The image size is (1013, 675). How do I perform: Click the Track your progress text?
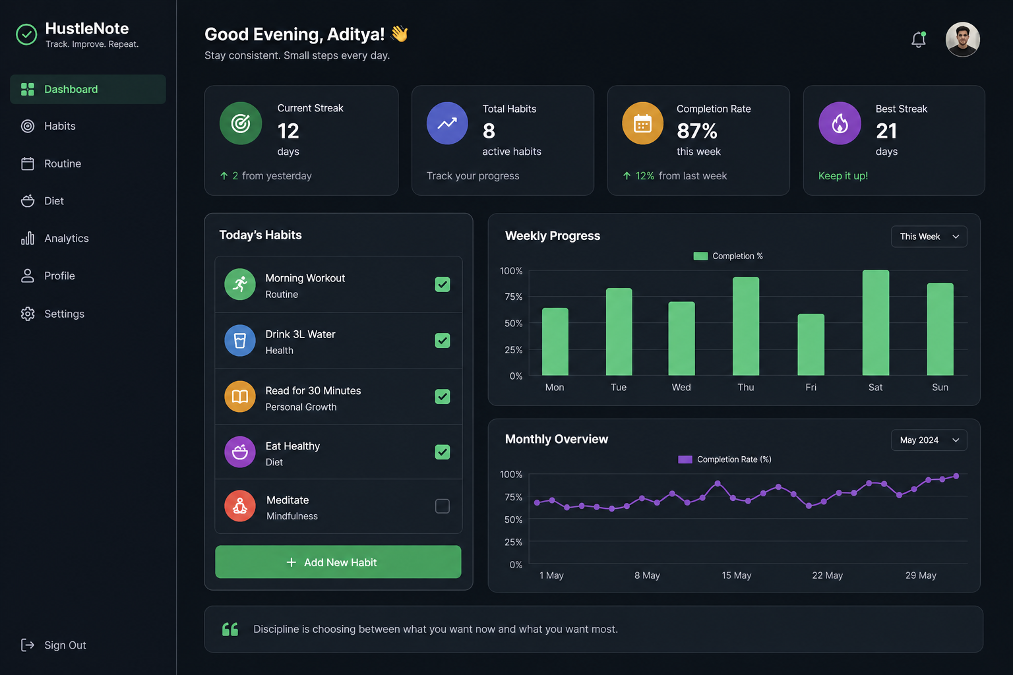tap(473, 176)
